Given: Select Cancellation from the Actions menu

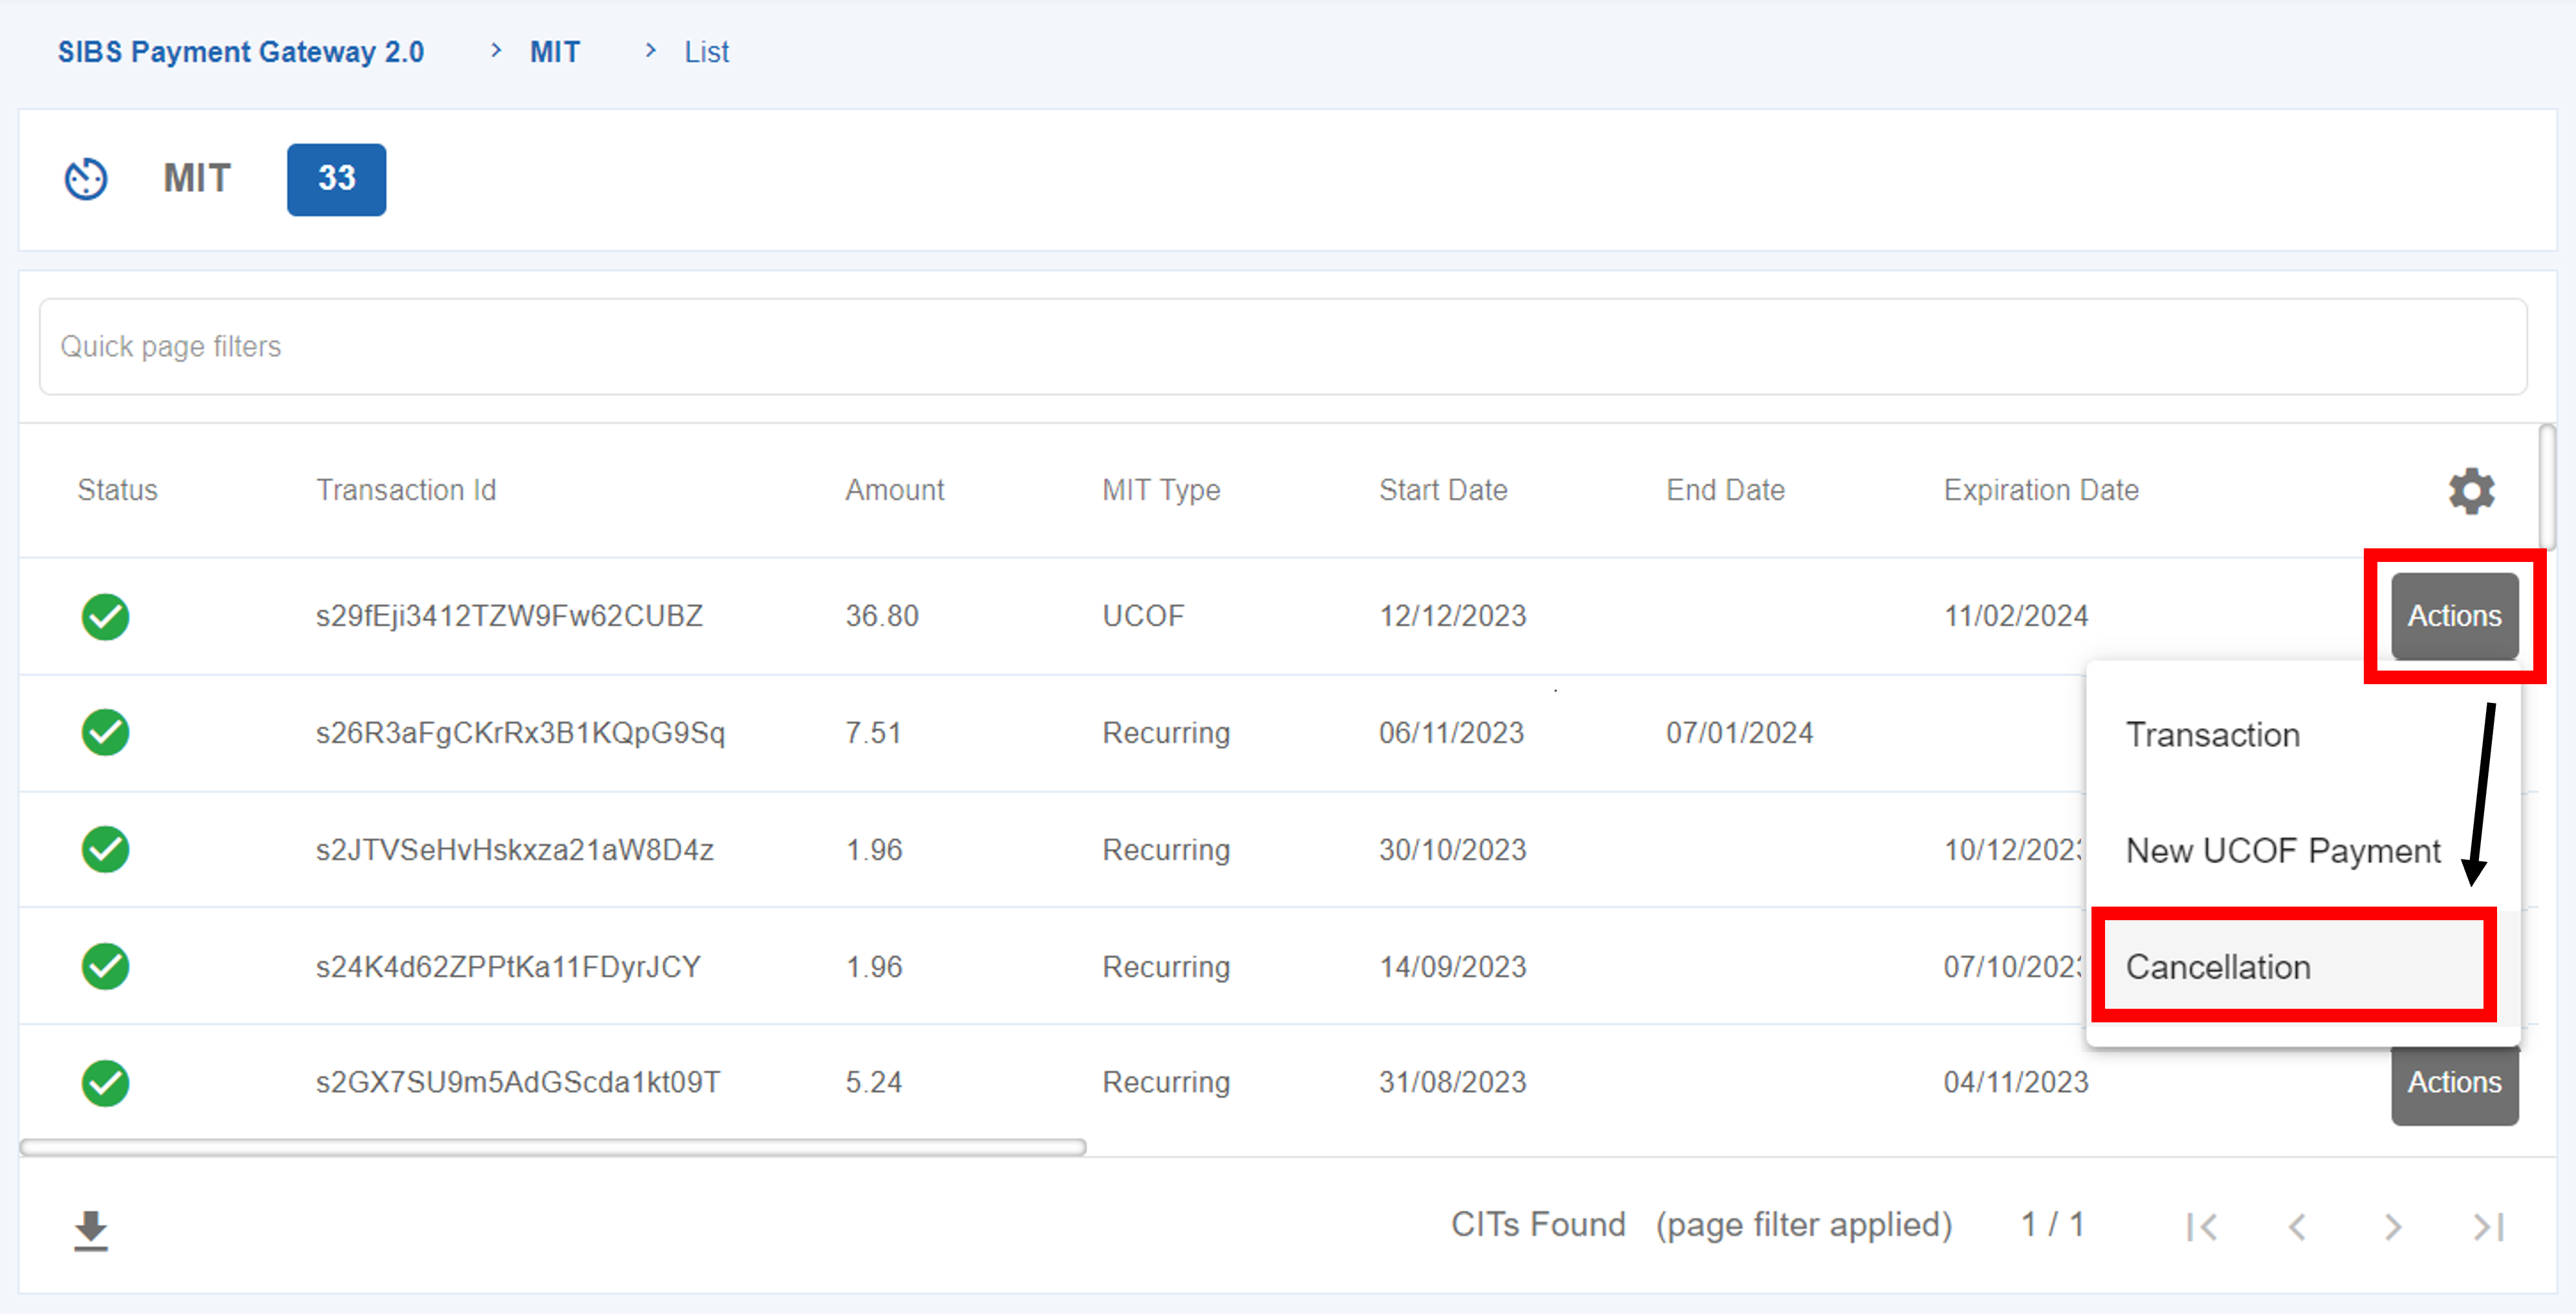Looking at the screenshot, I should click(x=2218, y=967).
